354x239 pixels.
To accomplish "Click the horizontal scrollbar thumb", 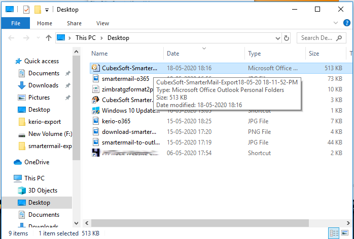I will tap(200, 223).
